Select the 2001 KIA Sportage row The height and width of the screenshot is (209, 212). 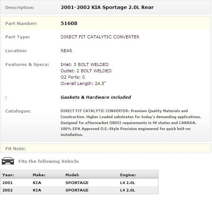[x=79, y=183]
